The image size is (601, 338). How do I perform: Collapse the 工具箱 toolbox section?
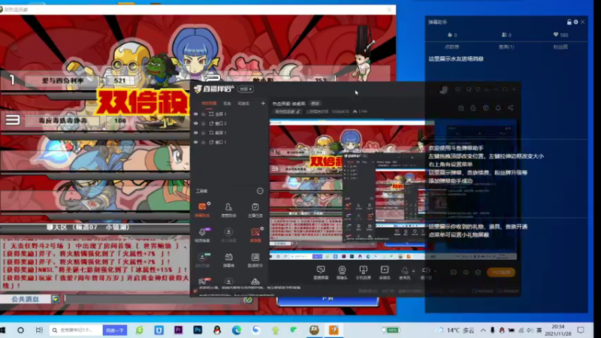260,191
